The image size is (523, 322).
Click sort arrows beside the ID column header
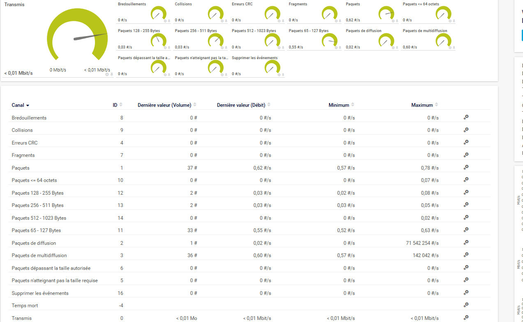[x=121, y=105]
